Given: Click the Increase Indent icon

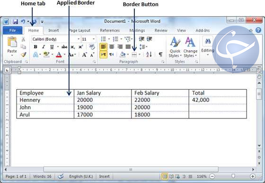Looking at the screenshot, I should [x=149, y=39].
